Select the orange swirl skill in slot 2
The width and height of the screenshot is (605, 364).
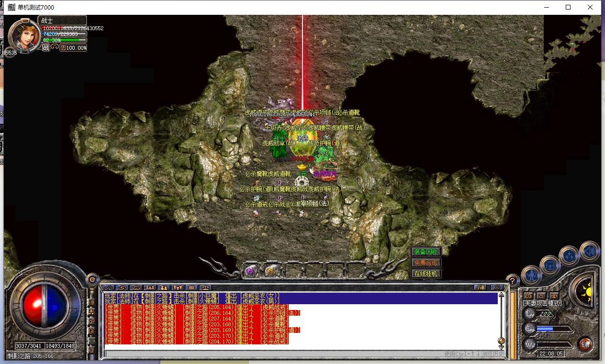(x=270, y=271)
